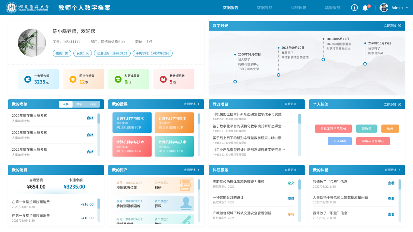413x232 pixels.
Task: Click the scrollbar in 教改项目 panel
Action: (299, 119)
